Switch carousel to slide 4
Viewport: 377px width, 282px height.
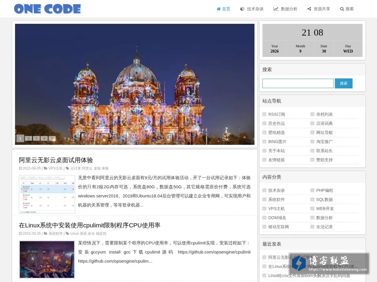[x=44, y=138]
